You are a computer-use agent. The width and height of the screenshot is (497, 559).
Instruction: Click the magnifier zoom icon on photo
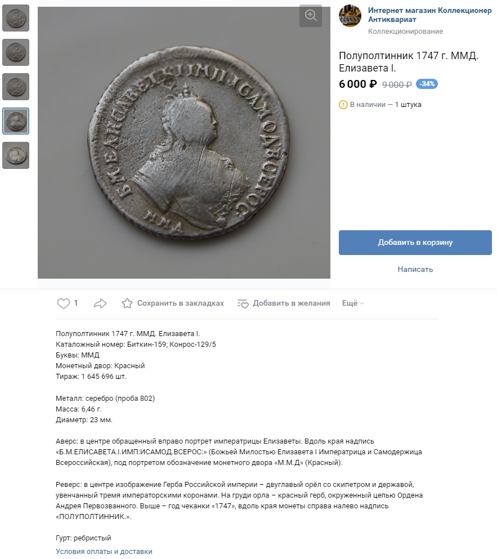pyautogui.click(x=311, y=16)
